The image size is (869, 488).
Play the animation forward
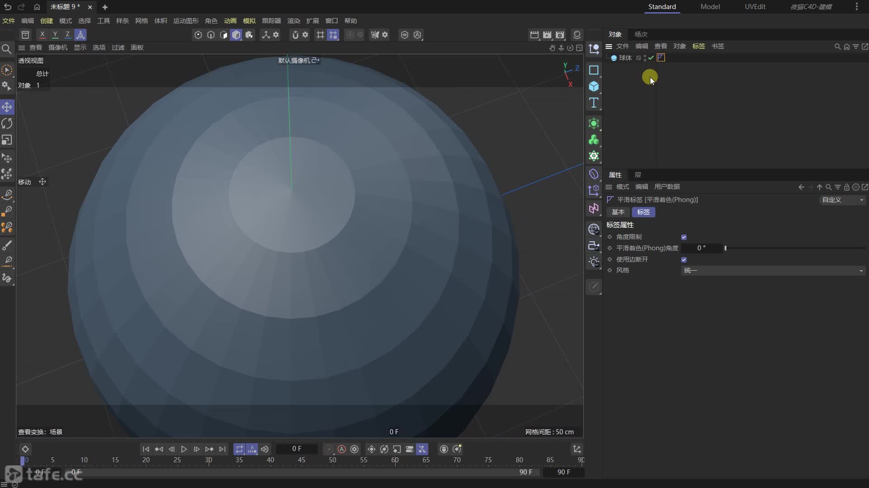click(x=184, y=449)
